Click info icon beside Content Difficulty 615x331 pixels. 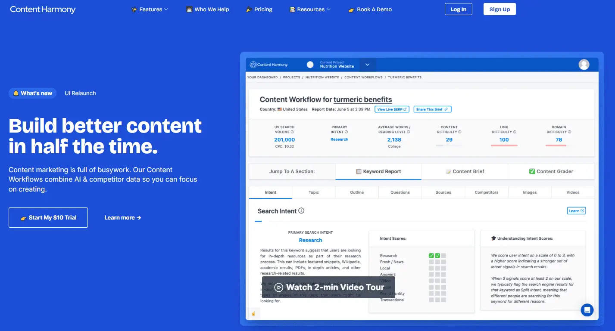460,132
